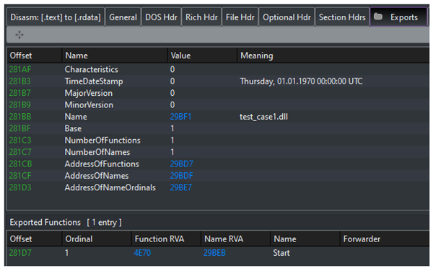The height and width of the screenshot is (271, 433).
Task: Follow the AddressOfFunctions link 29BD7
Action: (x=181, y=164)
